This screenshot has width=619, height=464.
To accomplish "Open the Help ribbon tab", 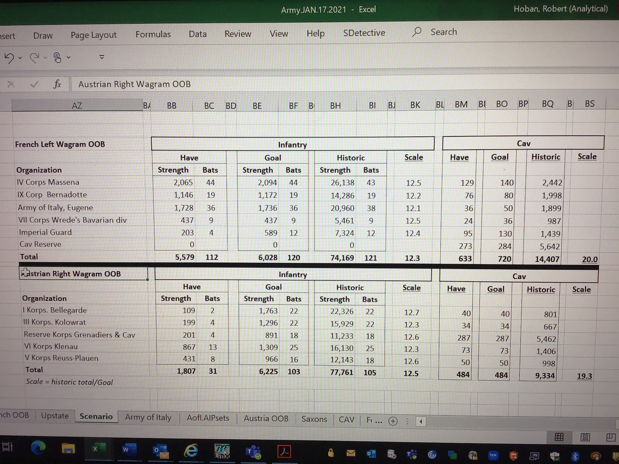I will click(x=316, y=33).
